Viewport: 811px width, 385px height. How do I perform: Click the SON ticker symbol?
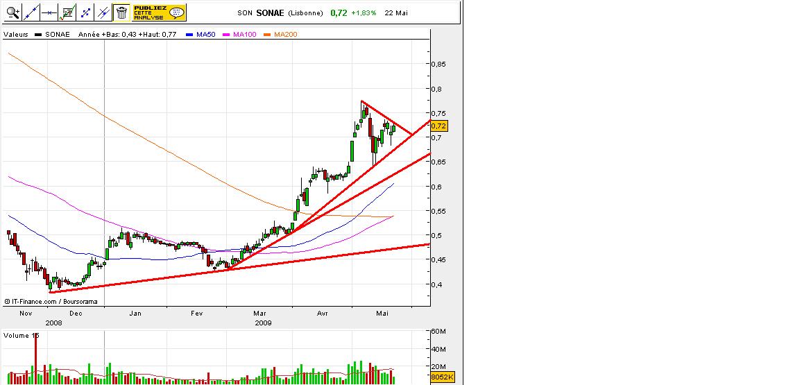pos(245,13)
